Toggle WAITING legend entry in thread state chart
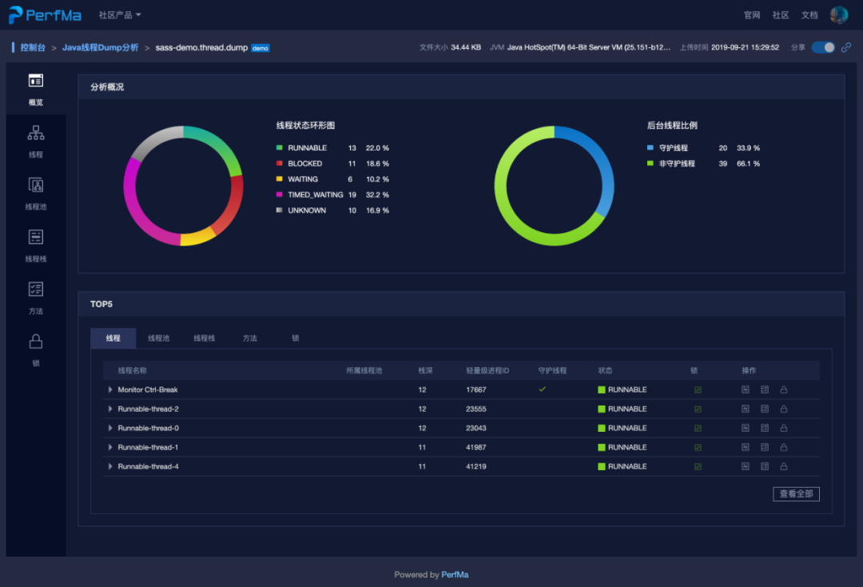Screen dimensions: 863x587 [332, 179]
